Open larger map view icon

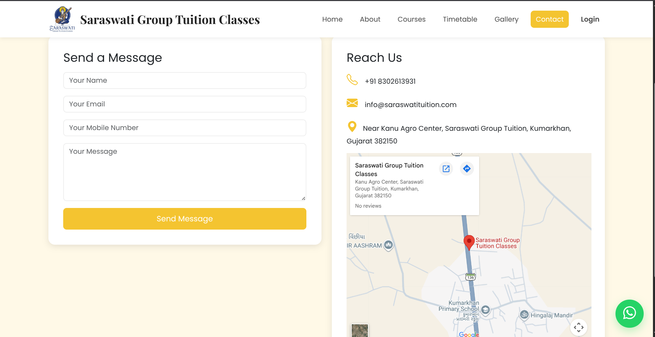click(x=446, y=168)
